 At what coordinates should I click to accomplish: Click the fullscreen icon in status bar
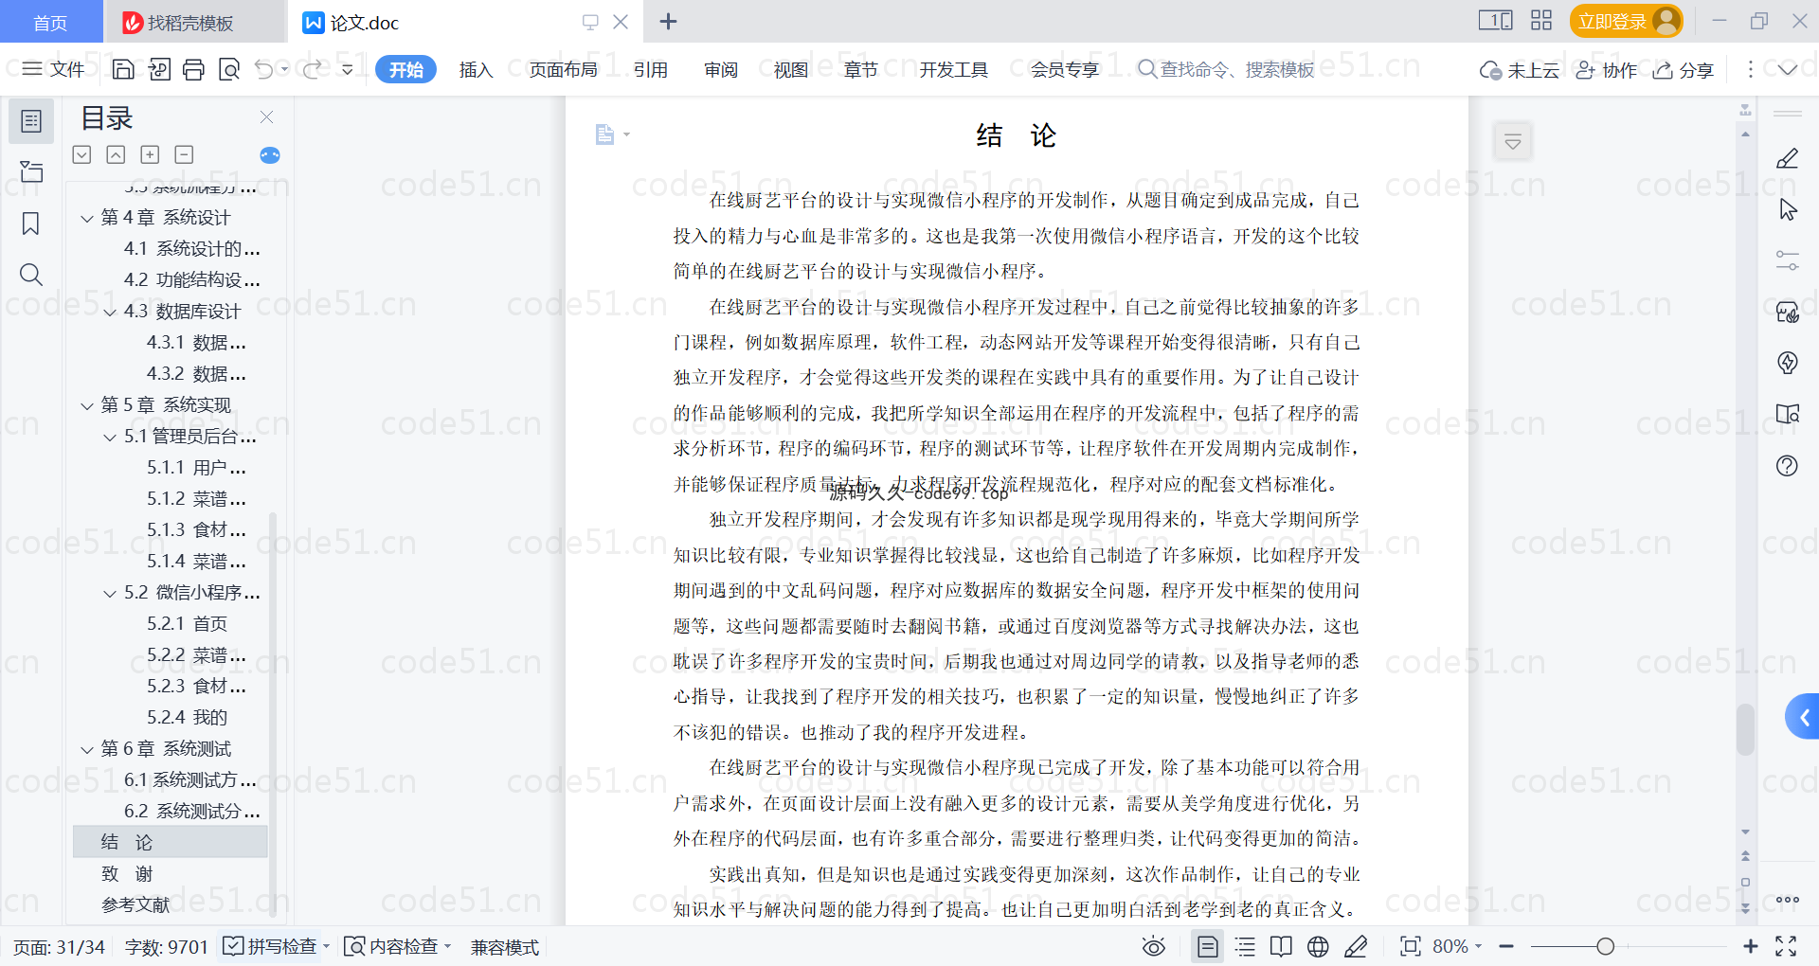click(1786, 946)
